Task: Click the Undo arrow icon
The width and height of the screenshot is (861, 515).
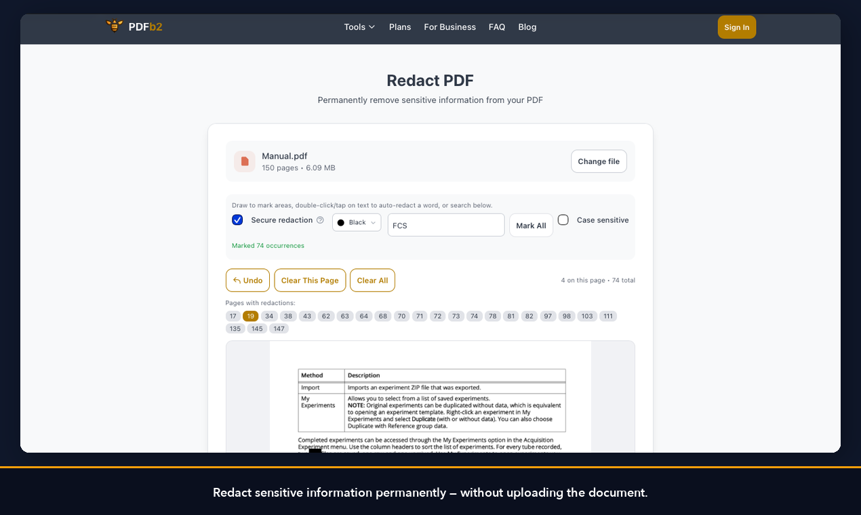Action: click(x=237, y=280)
